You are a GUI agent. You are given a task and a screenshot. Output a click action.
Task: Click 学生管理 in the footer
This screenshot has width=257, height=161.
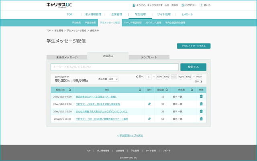click(135, 151)
